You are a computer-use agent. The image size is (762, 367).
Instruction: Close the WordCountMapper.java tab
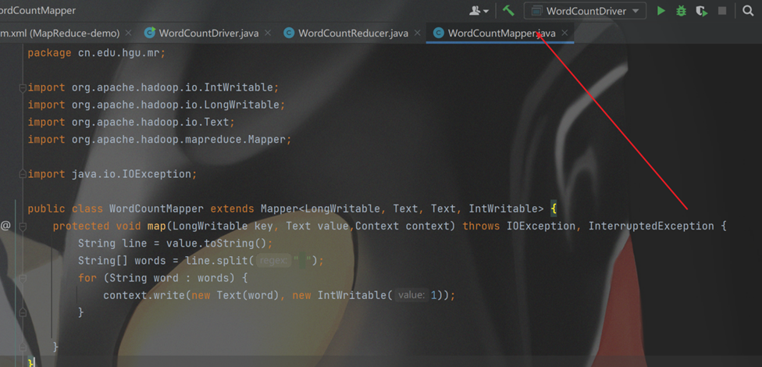tap(564, 33)
